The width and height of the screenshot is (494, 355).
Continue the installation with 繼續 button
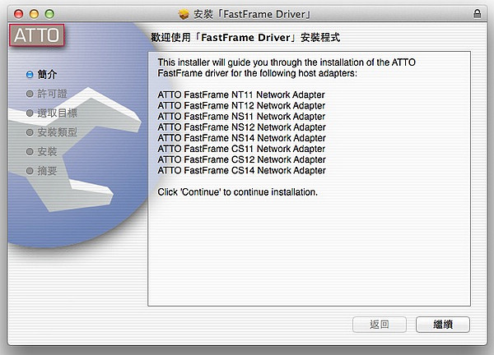coord(443,325)
